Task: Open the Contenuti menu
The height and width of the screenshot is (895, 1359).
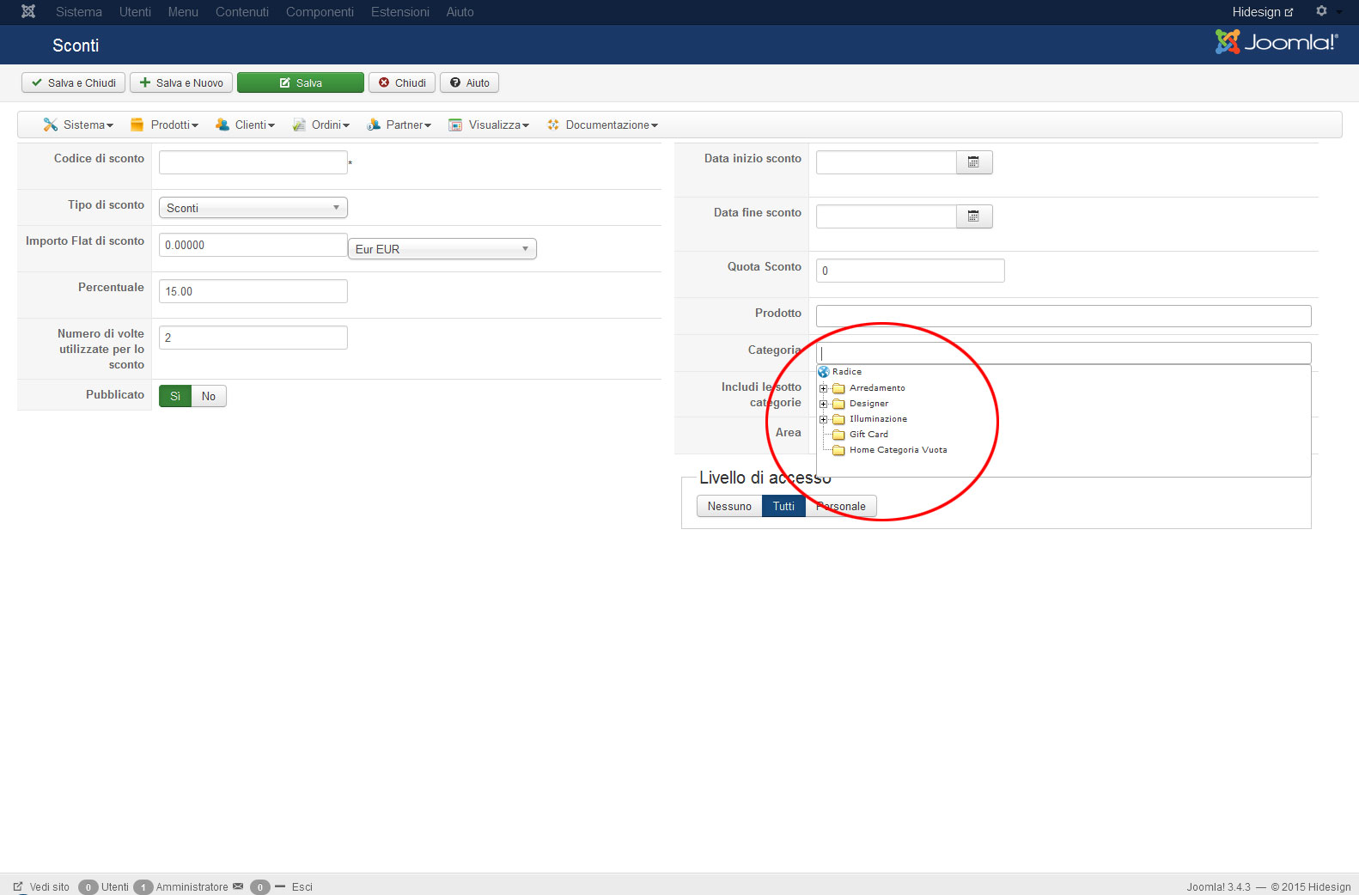Action: point(242,12)
